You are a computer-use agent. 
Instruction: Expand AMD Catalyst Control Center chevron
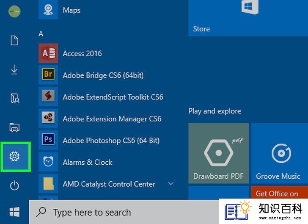[x=171, y=183]
